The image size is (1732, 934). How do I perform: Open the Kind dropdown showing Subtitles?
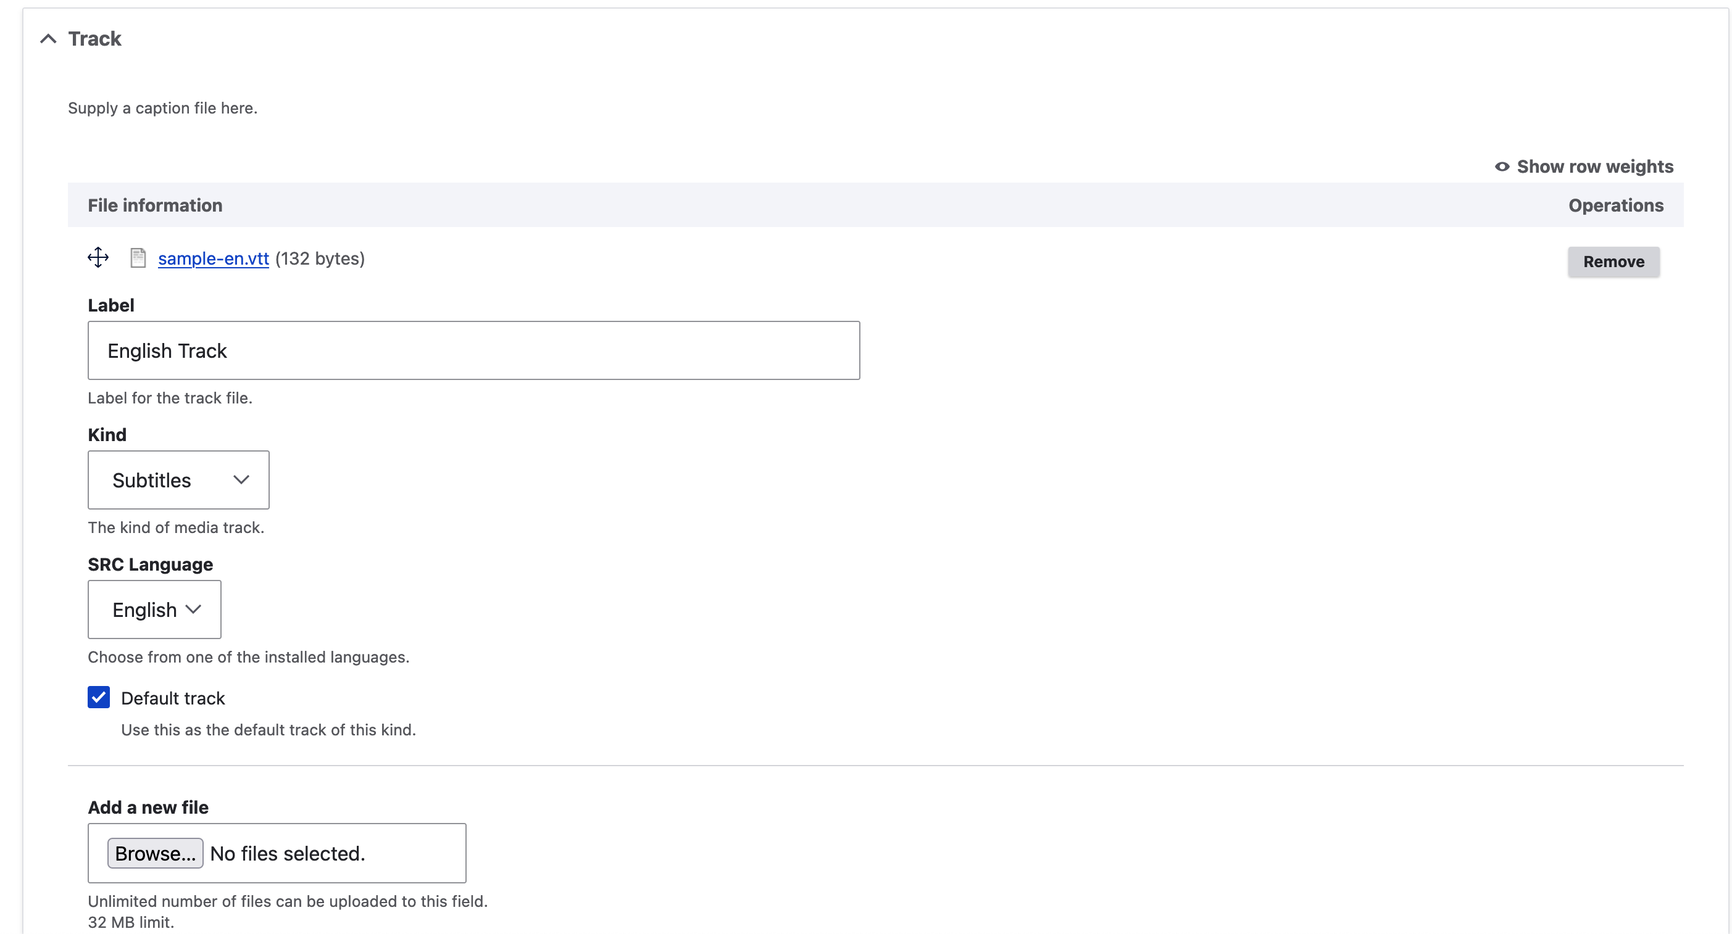pyautogui.click(x=178, y=479)
